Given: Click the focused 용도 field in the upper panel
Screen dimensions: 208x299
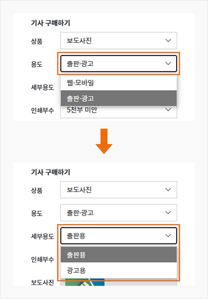Looking at the screenshot, I should pyautogui.click(x=119, y=63).
